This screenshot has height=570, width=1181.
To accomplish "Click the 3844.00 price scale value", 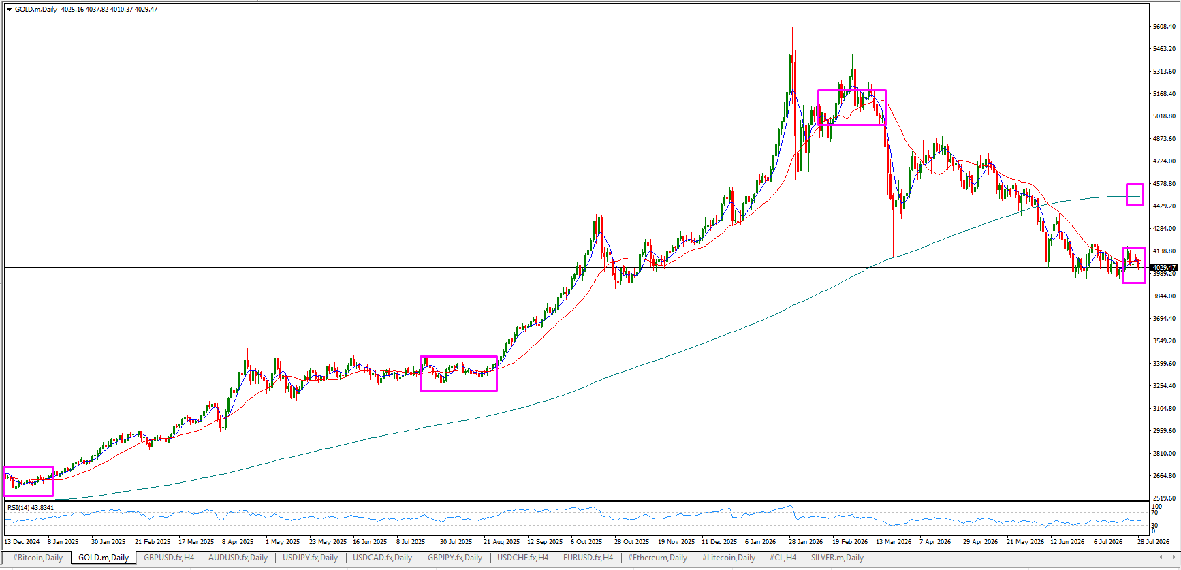I will pos(1164,296).
